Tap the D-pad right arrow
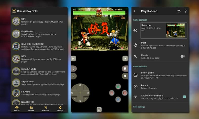This screenshot has width=199, height=119. (x=88, y=93)
